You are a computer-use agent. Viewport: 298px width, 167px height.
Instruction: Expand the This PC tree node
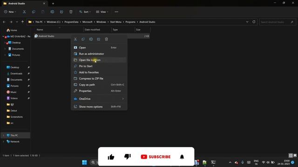pos(3,135)
